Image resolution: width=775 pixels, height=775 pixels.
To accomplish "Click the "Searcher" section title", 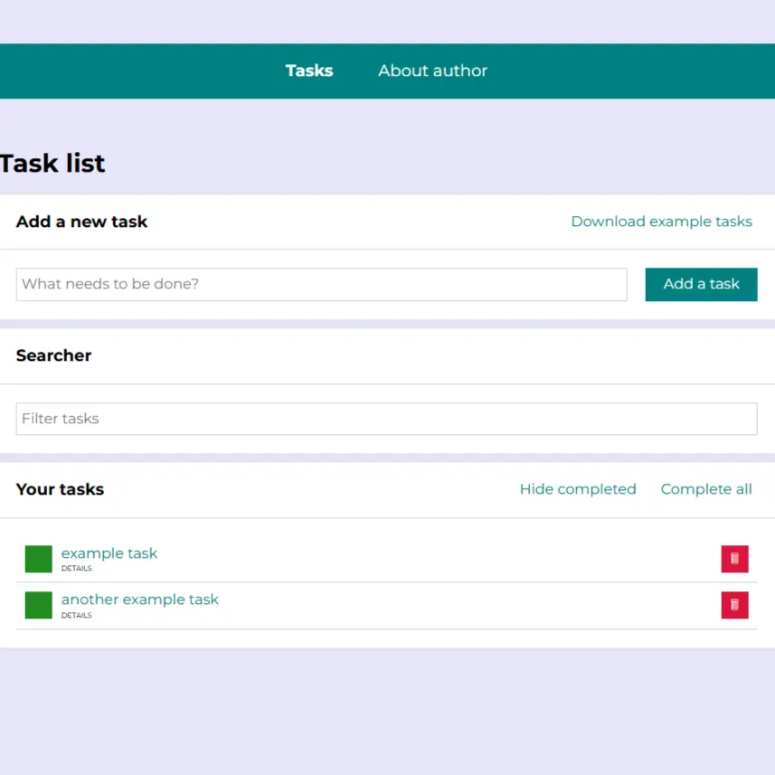I will point(54,355).
